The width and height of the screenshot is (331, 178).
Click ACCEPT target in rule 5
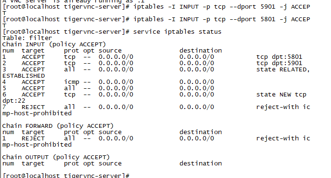click(x=33, y=88)
